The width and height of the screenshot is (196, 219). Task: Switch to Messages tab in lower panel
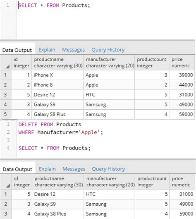click(x=74, y=169)
